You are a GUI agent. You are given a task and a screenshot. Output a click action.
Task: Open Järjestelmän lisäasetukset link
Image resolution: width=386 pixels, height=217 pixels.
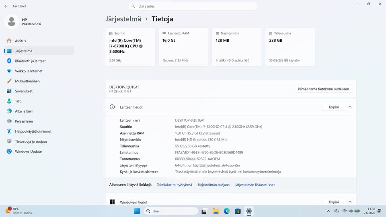(255, 185)
